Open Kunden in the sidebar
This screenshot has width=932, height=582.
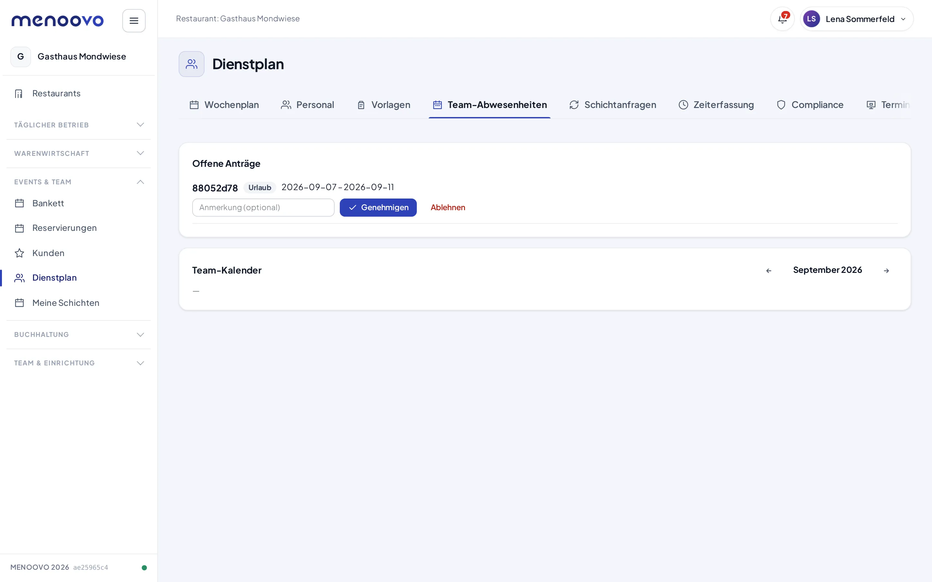79,253
